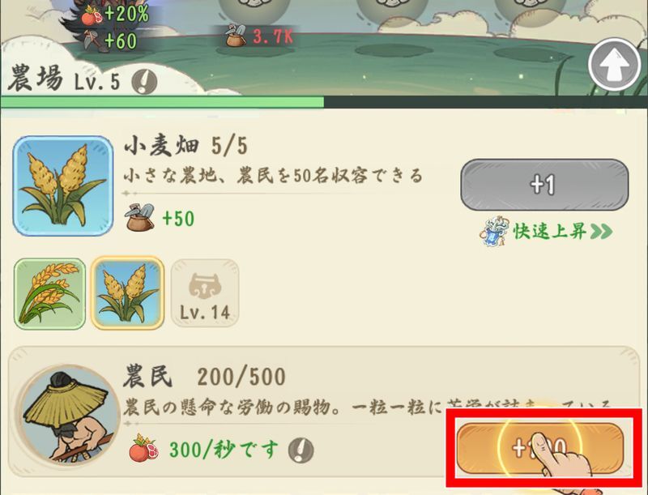The image size is (648, 495).
Task: Tap the +60 worker bonus indicator
Action: click(110, 41)
